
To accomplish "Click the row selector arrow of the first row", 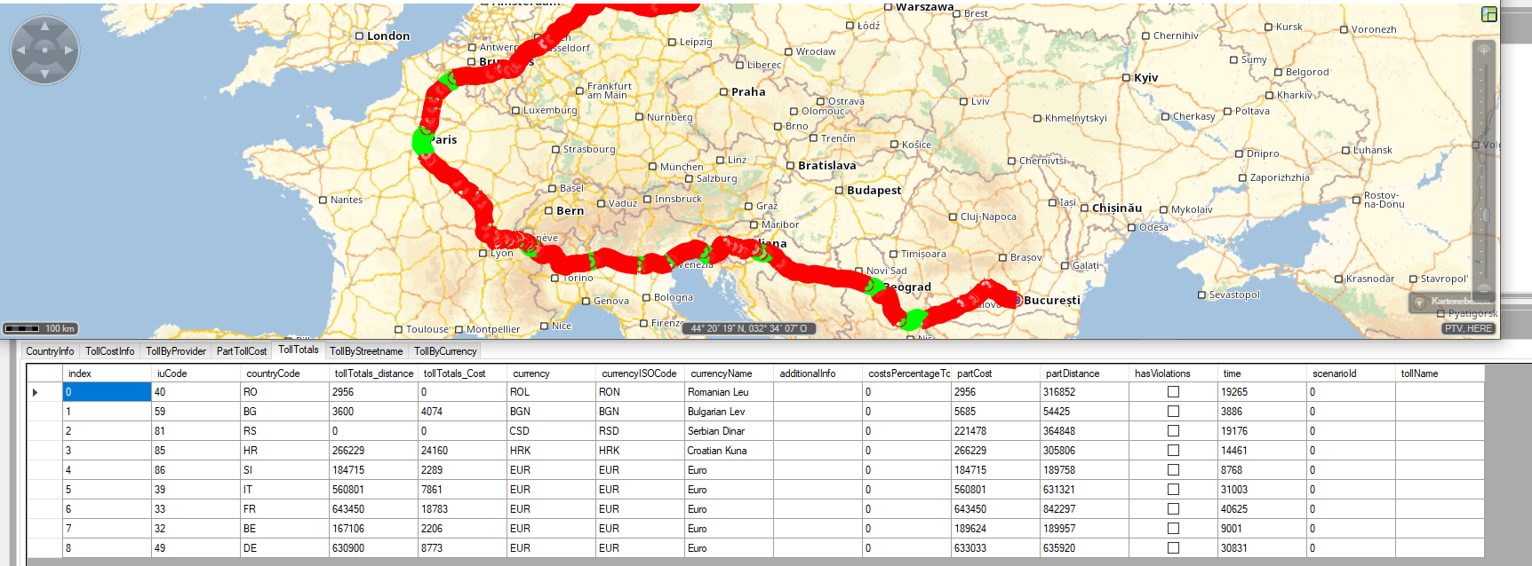I will pos(36,392).
